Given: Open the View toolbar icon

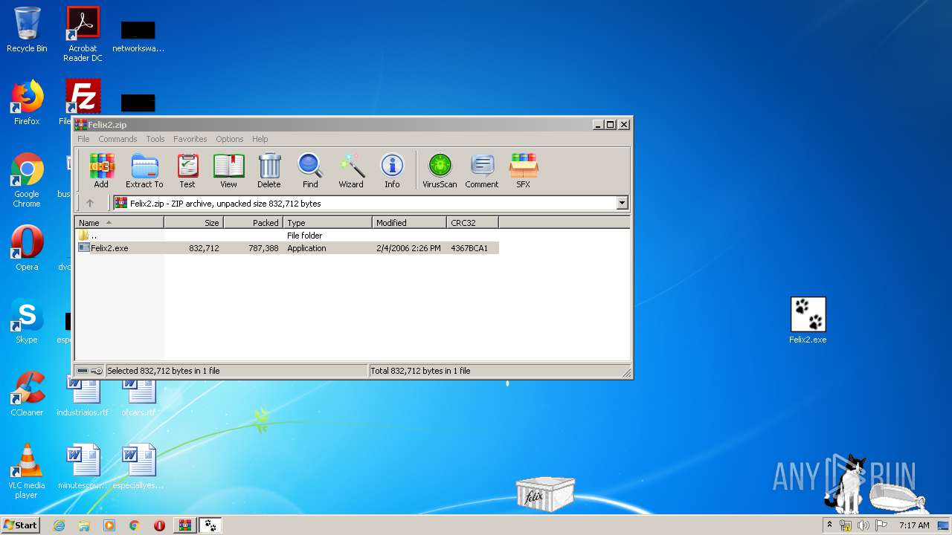Looking at the screenshot, I should pyautogui.click(x=228, y=171).
